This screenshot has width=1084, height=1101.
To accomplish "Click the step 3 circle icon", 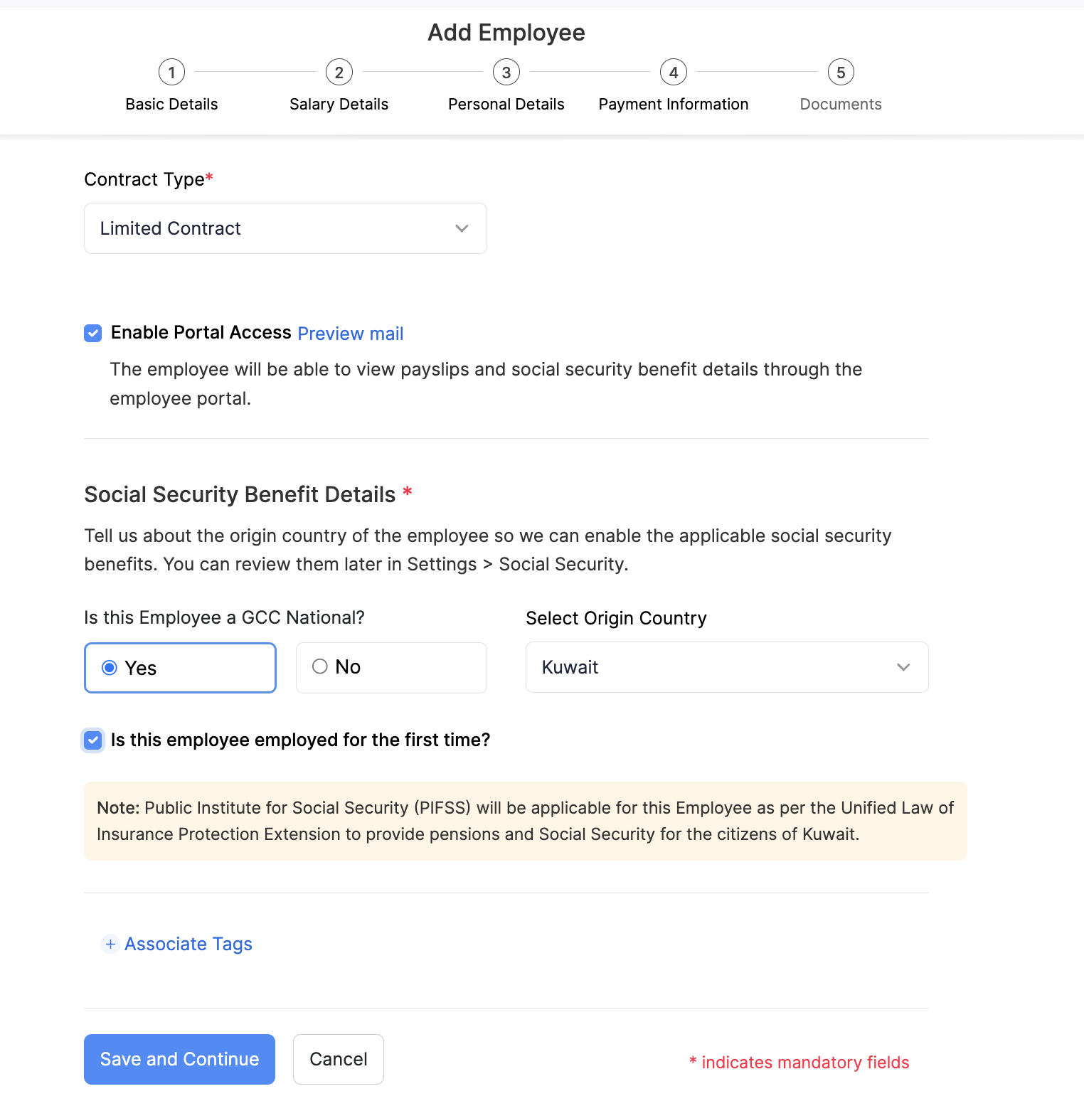I will [x=506, y=72].
